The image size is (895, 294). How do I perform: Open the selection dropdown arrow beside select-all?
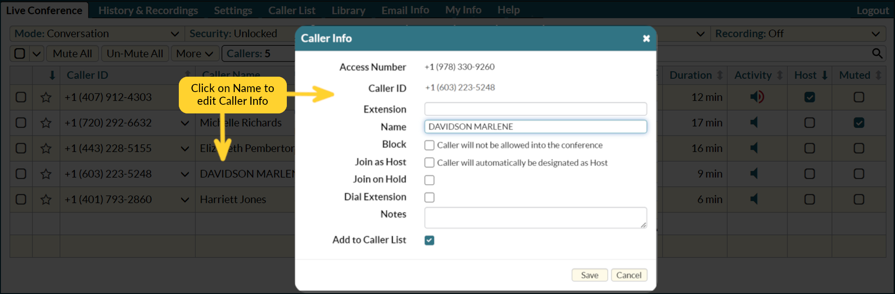pyautogui.click(x=37, y=54)
